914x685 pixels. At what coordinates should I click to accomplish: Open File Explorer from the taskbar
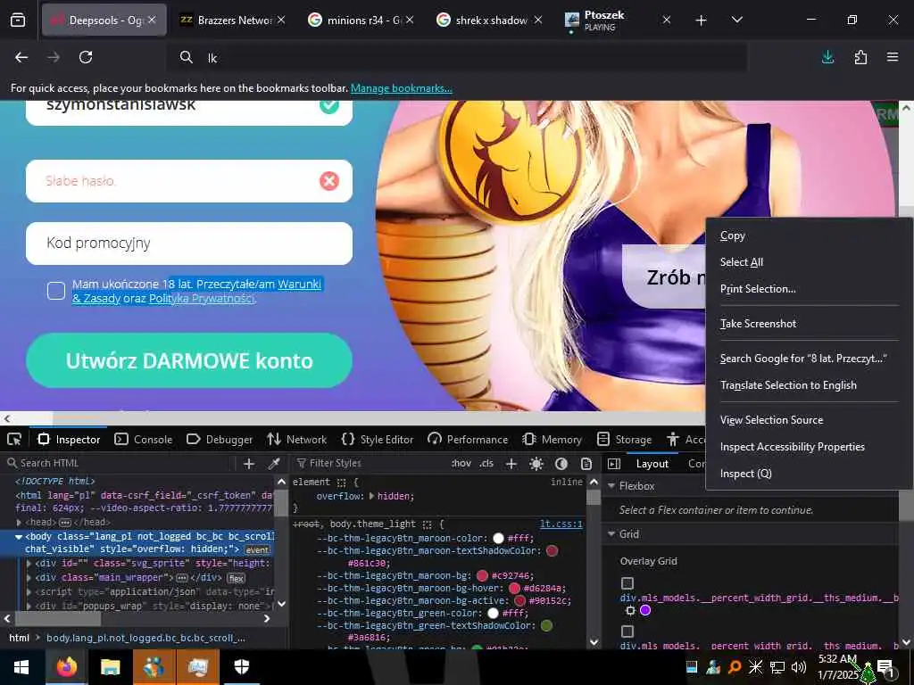point(110,667)
